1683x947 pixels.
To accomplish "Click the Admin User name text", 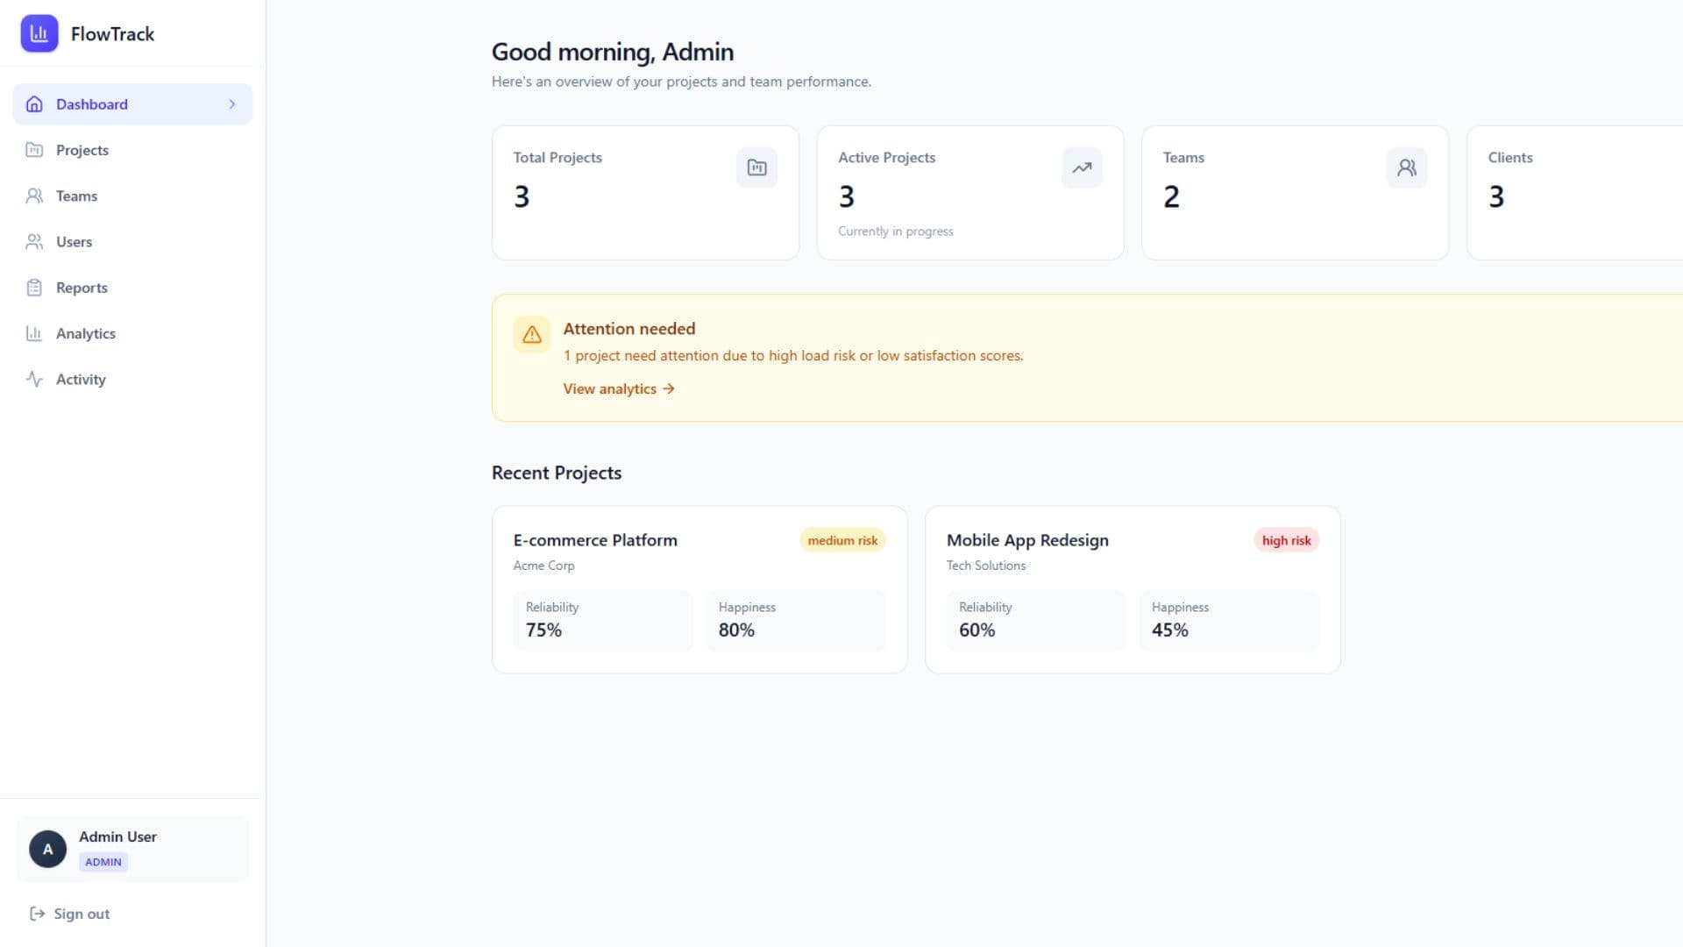I will [117, 837].
